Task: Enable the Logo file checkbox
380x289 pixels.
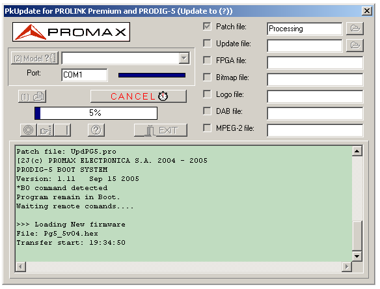Action: pyautogui.click(x=207, y=94)
